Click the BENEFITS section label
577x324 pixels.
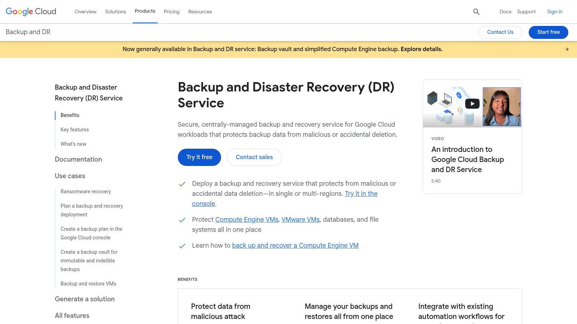coord(188,279)
